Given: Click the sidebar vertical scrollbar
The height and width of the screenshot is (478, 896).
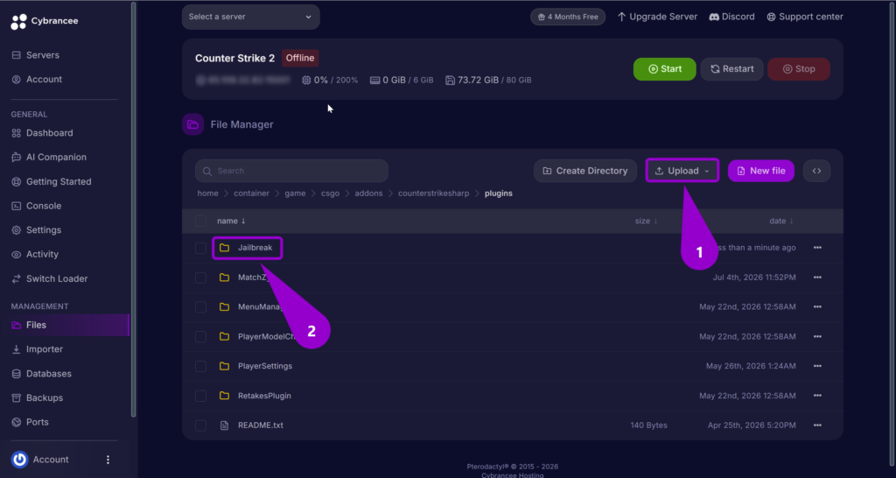Looking at the screenshot, I should point(134,208).
